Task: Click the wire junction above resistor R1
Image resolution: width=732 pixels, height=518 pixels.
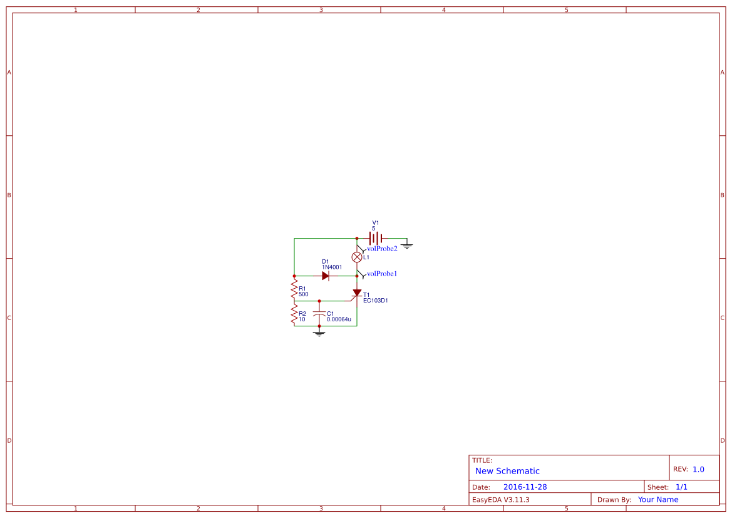Action: [x=294, y=276]
